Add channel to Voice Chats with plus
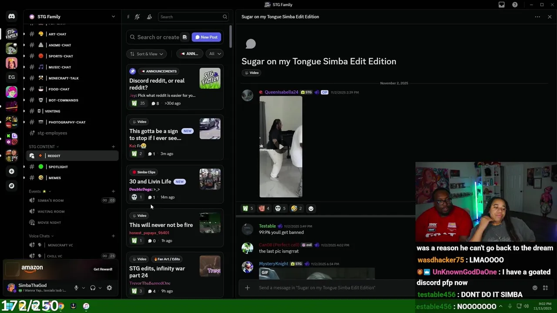 tap(113, 236)
